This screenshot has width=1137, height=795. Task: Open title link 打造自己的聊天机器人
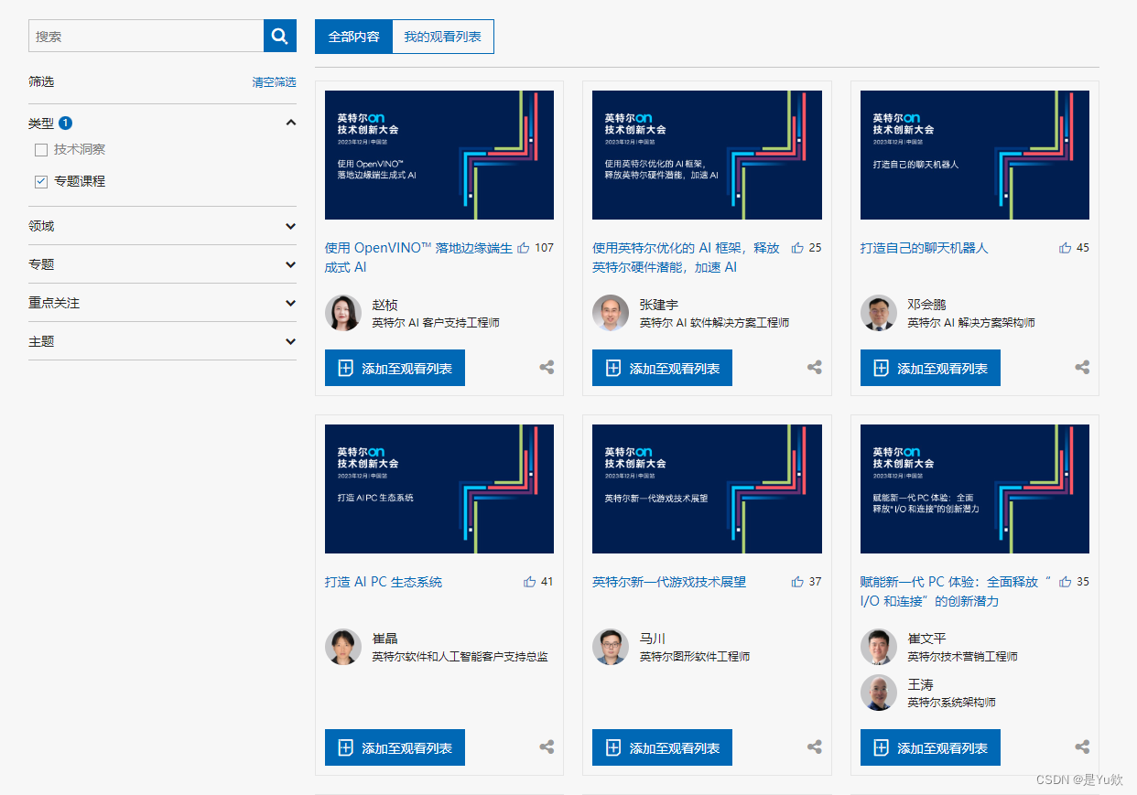pos(925,248)
